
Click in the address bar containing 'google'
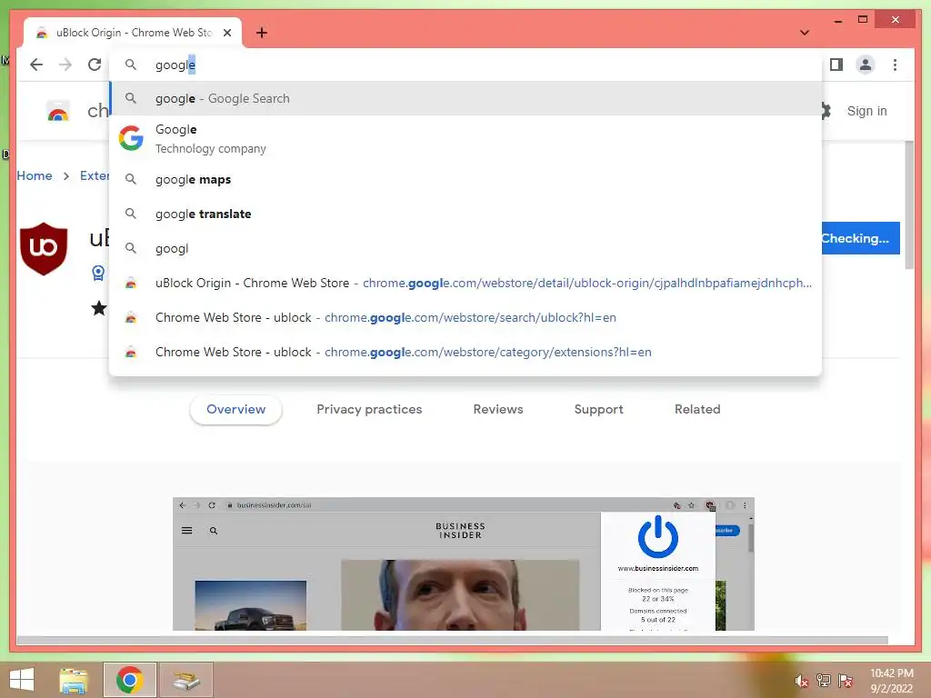point(465,65)
